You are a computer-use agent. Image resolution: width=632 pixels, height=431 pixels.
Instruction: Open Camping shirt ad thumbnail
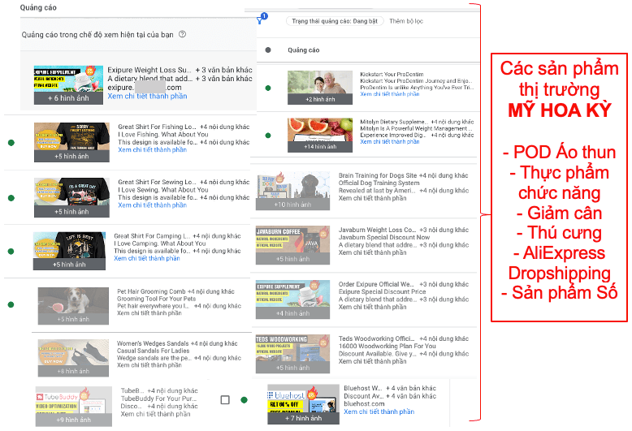[x=69, y=251]
